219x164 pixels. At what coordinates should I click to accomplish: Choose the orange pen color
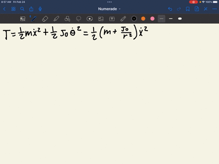[143, 19]
